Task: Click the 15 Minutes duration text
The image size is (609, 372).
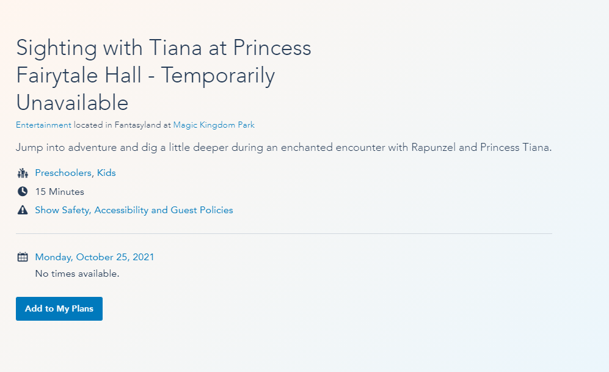Action: point(59,192)
